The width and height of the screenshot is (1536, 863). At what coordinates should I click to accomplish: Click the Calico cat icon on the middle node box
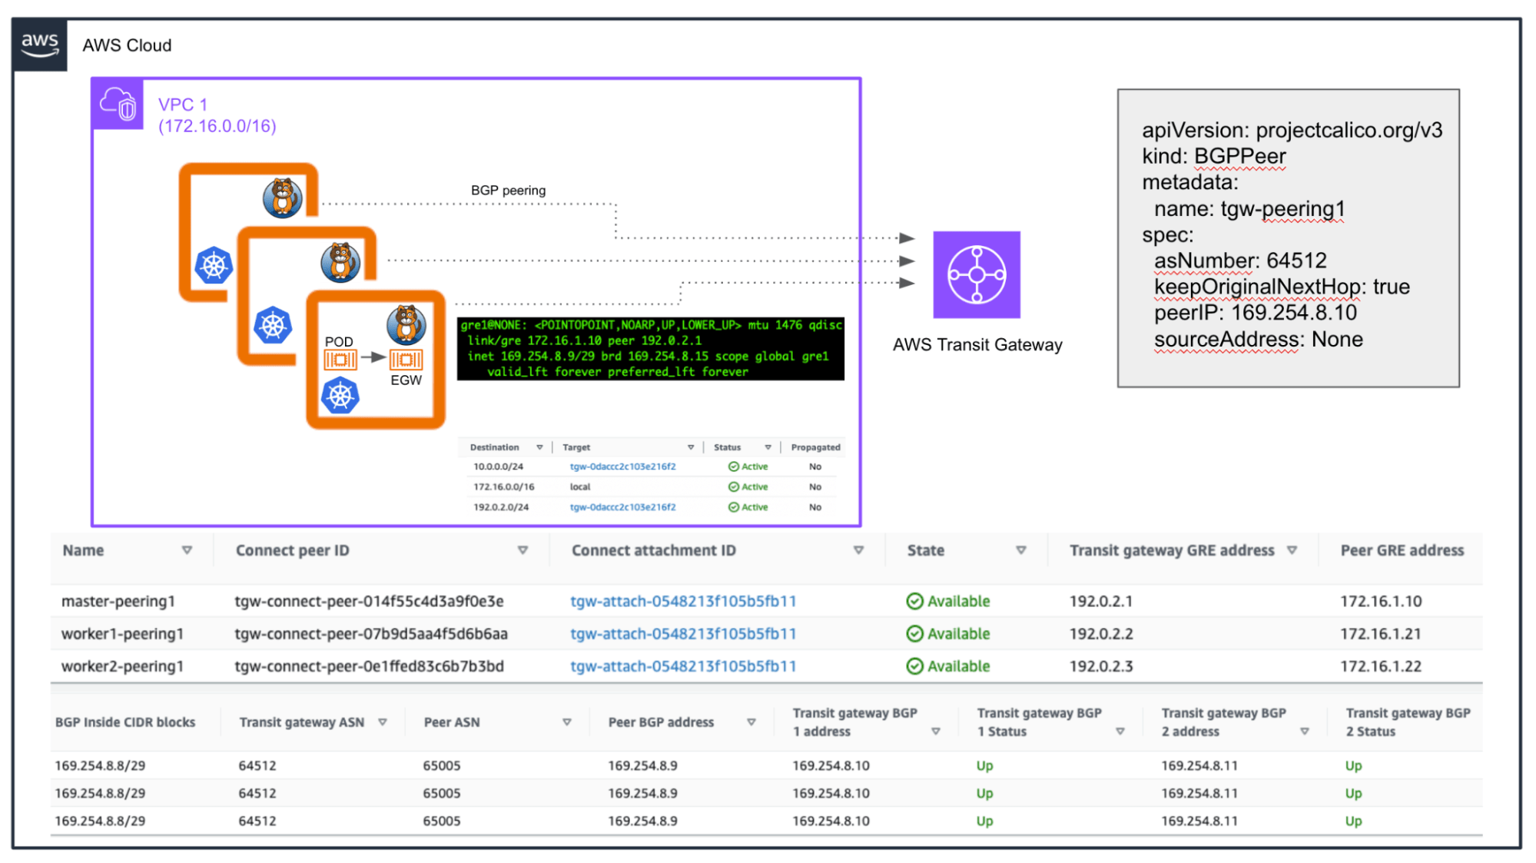[340, 262]
